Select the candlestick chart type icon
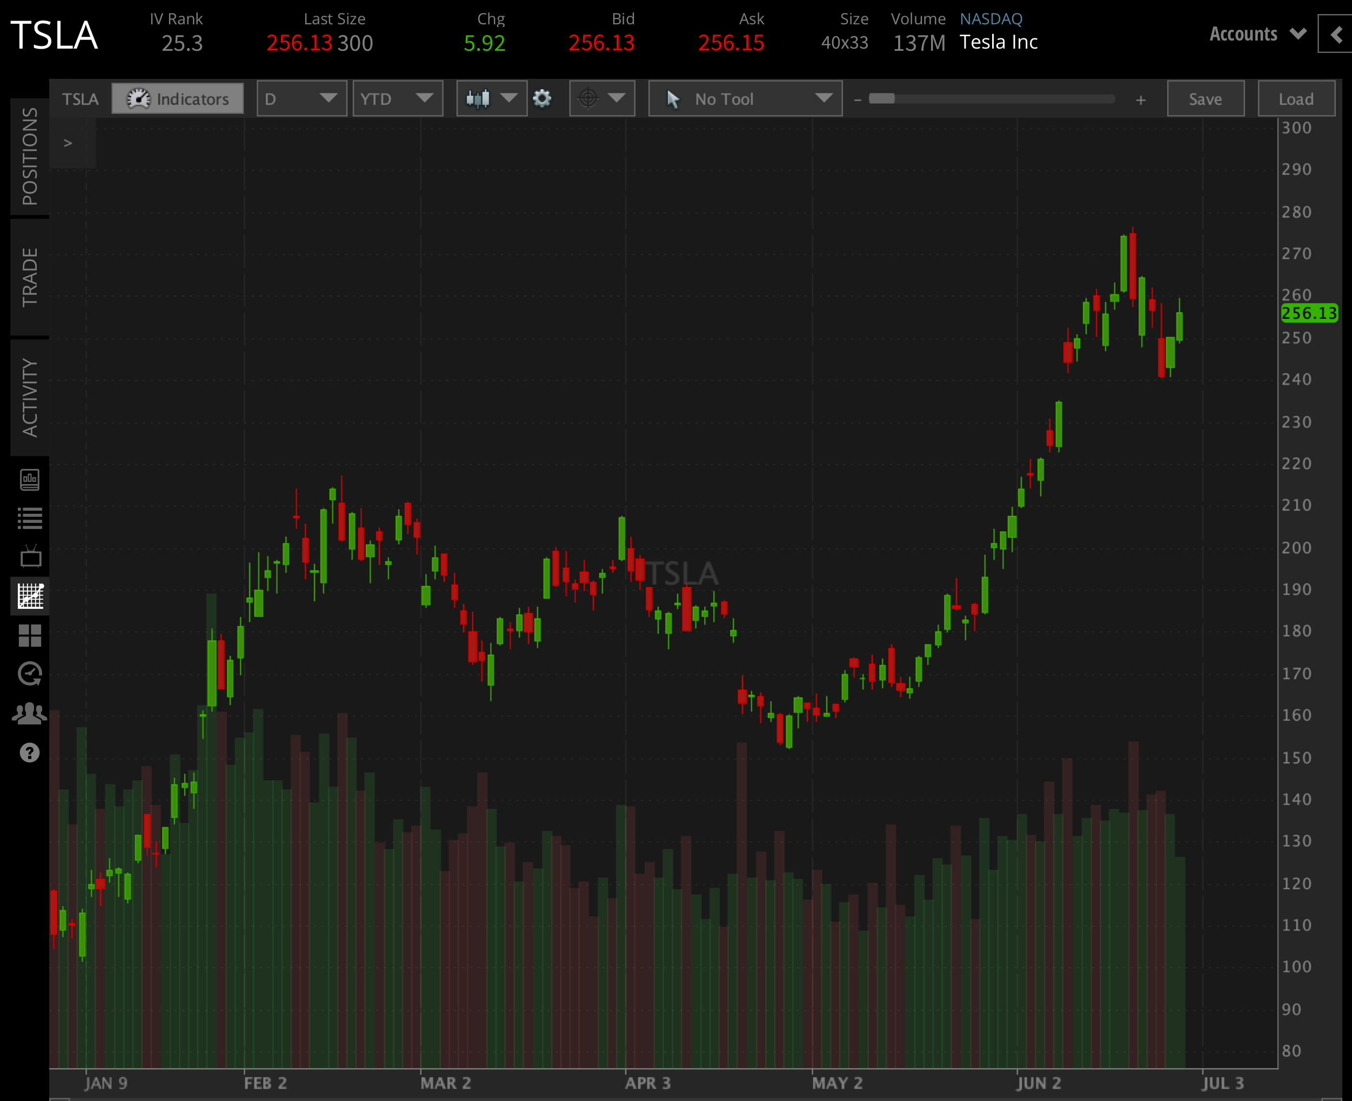This screenshot has height=1101, width=1352. tap(478, 98)
